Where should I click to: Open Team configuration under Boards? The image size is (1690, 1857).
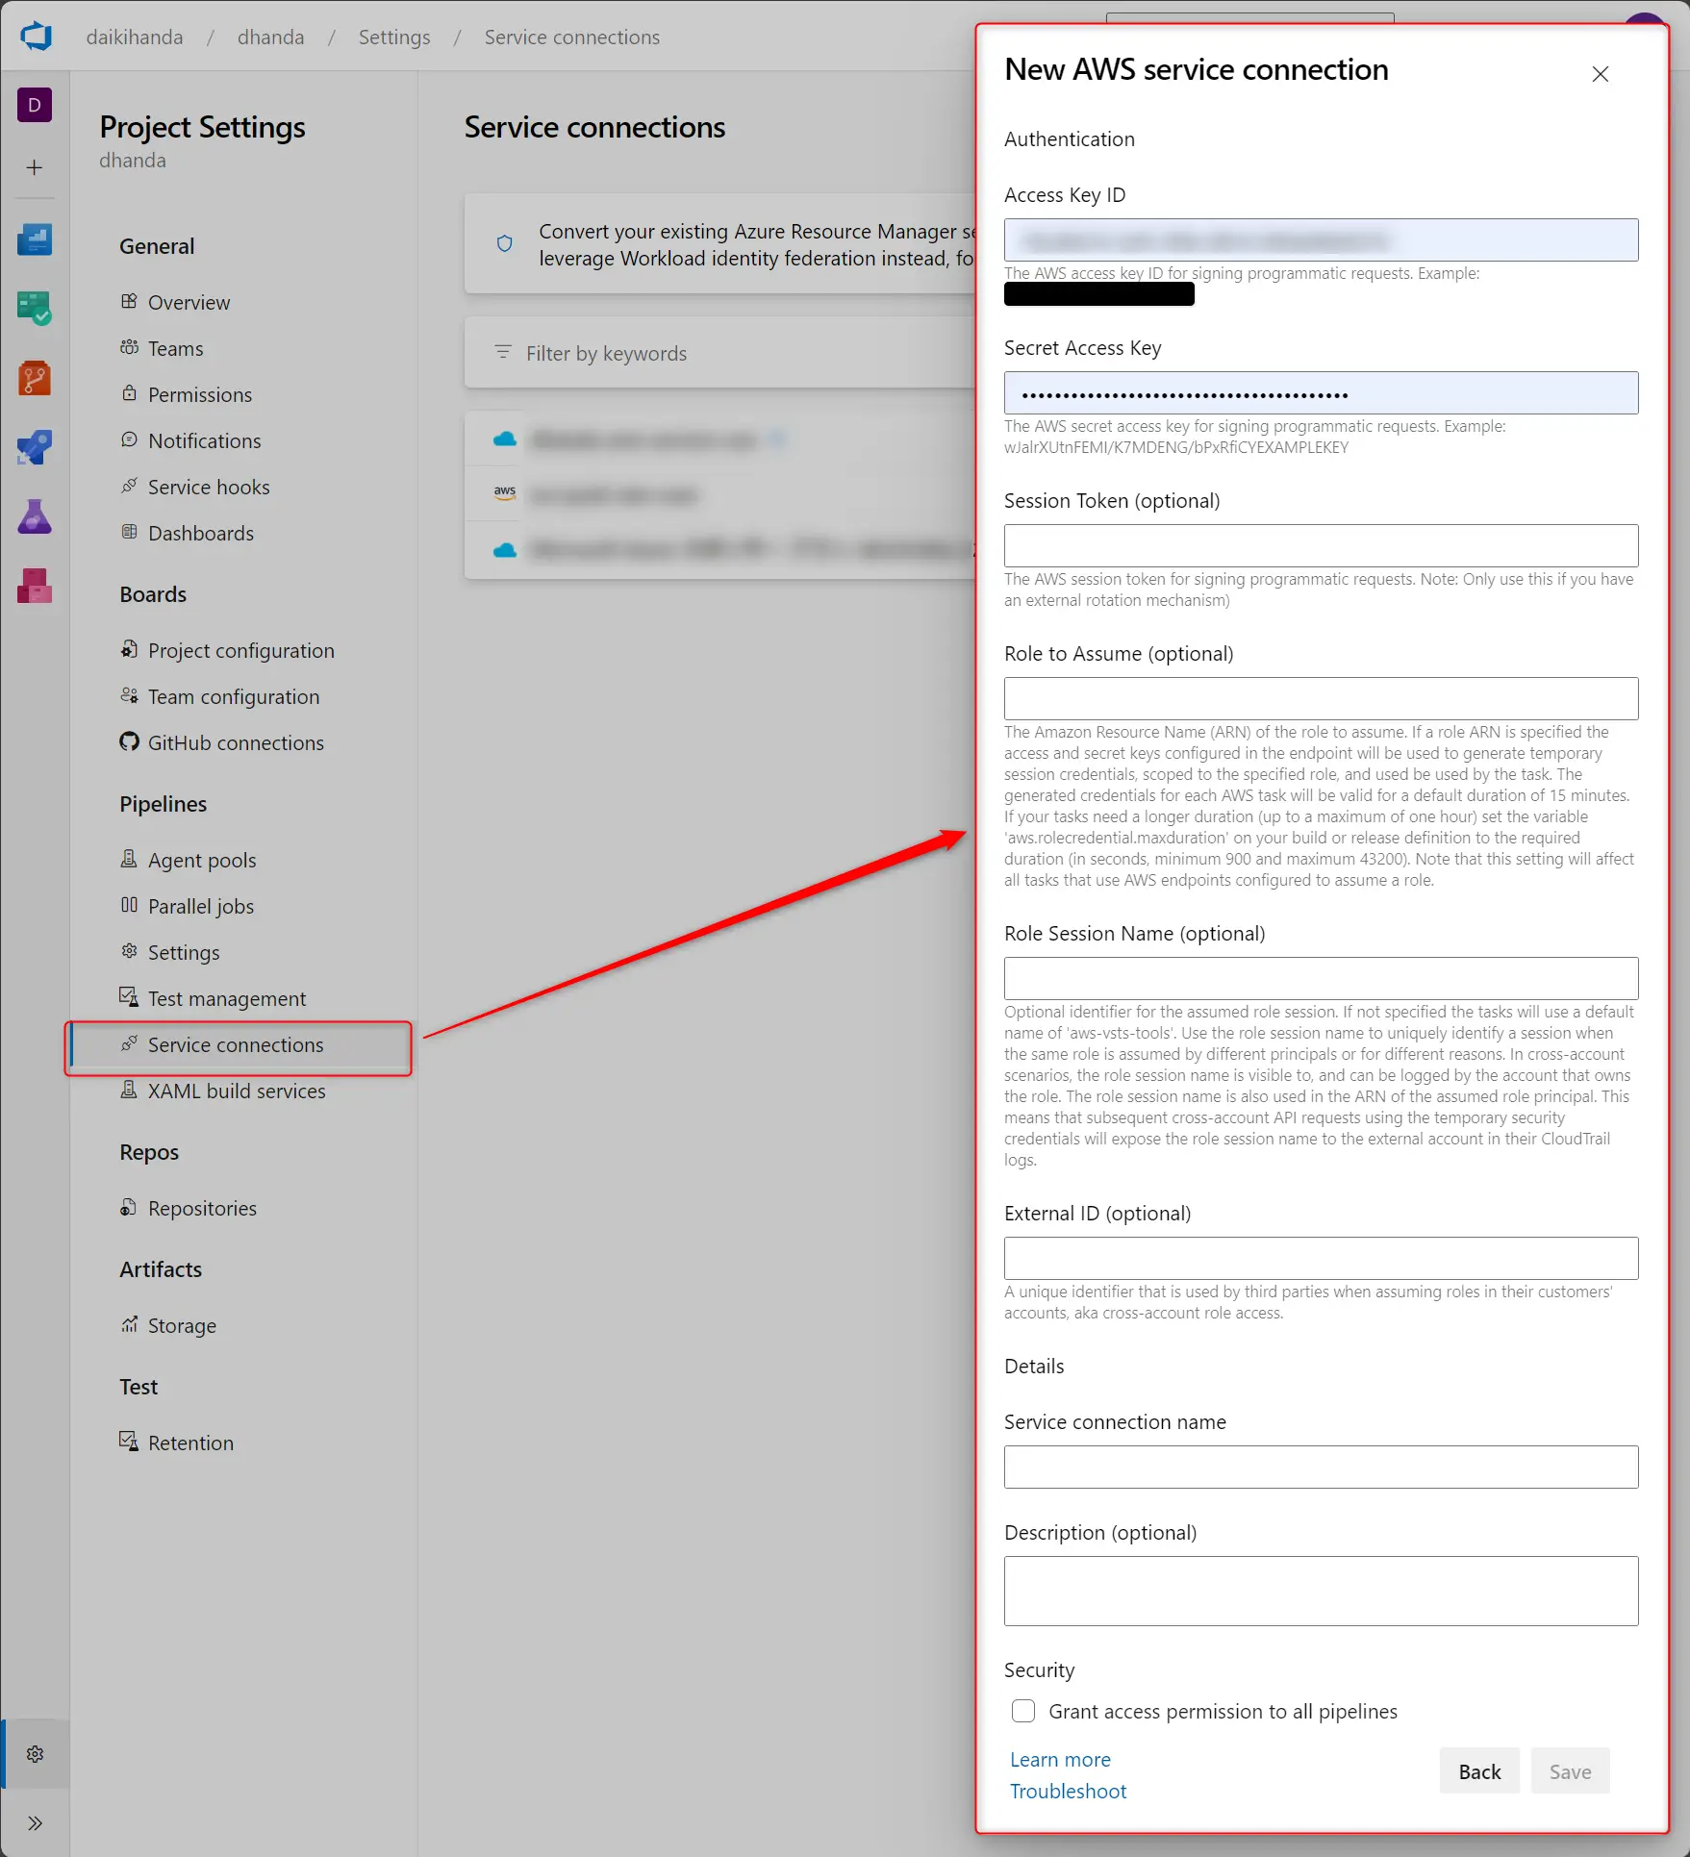coord(233,696)
